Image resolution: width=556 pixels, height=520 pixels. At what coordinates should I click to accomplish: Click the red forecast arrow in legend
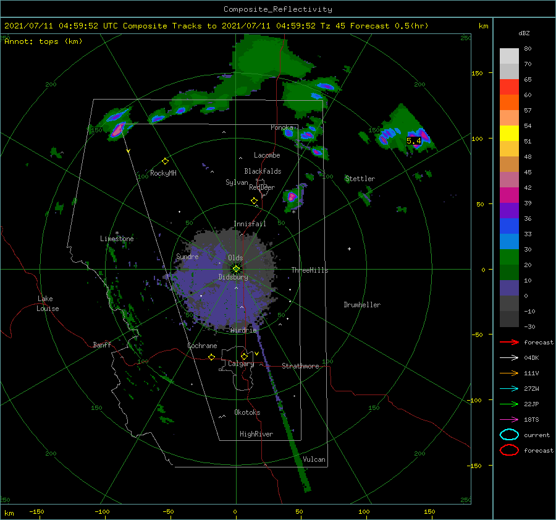pos(509,342)
